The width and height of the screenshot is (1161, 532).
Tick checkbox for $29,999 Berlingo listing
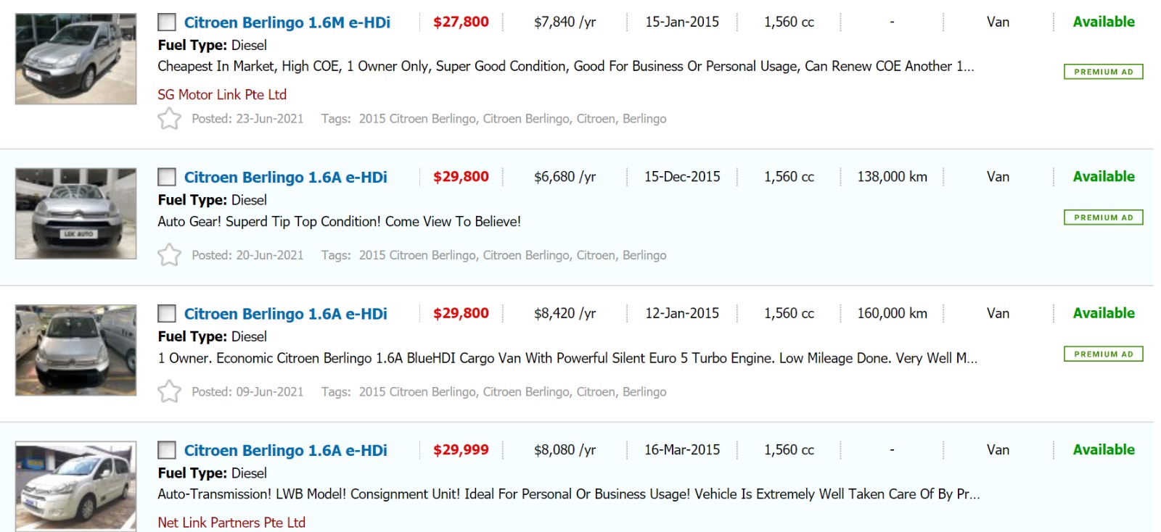167,450
